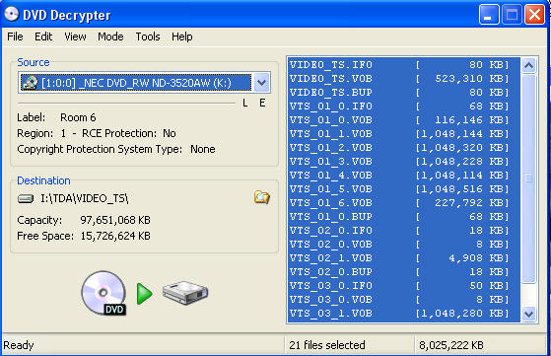Click the 8,025,222 KB status bar total
The height and width of the screenshot is (356, 551).
pyautogui.click(x=451, y=345)
